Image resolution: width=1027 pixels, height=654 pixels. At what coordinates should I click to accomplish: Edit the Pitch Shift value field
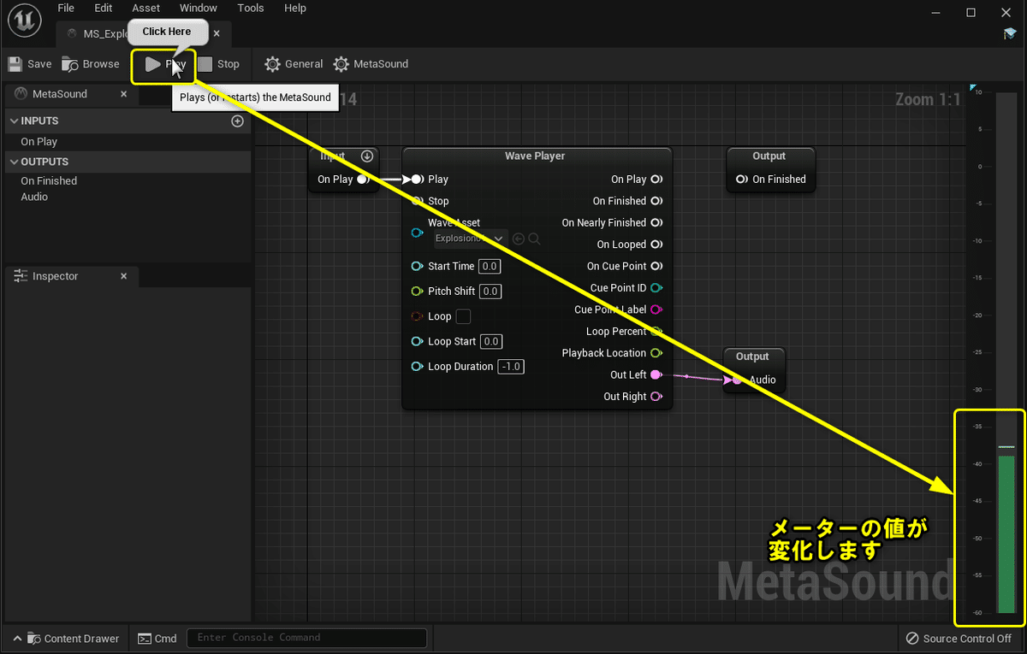[x=490, y=292]
